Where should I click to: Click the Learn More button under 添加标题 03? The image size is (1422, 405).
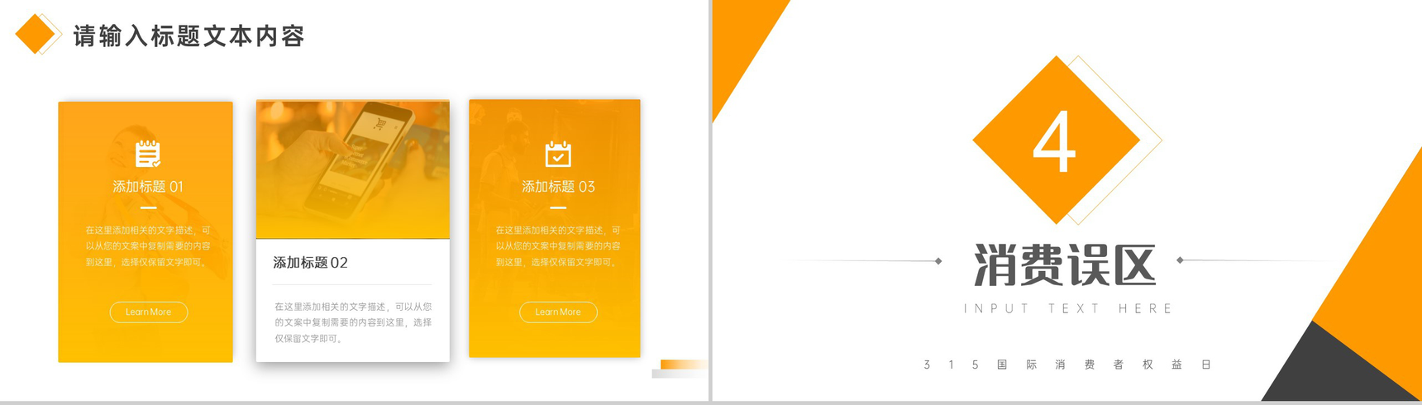(x=558, y=312)
